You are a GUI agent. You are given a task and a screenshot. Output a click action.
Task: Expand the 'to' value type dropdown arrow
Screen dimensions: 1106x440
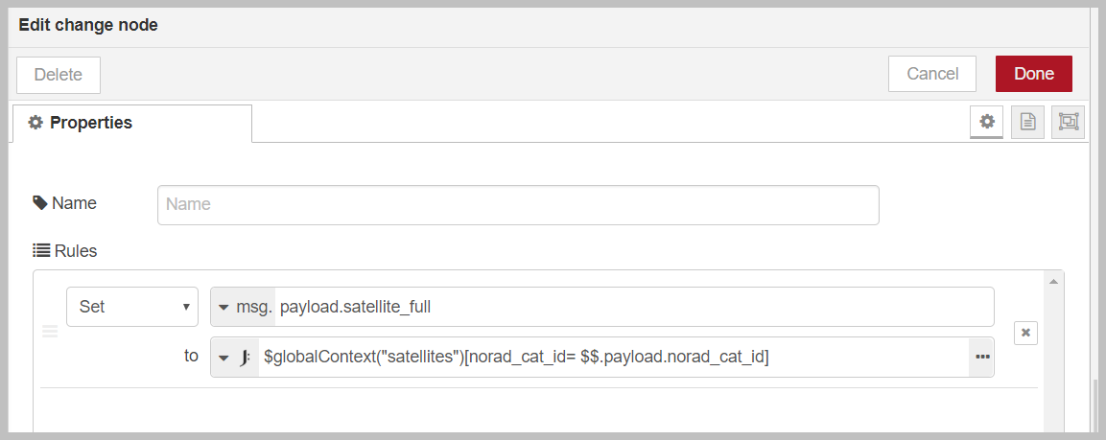click(x=224, y=358)
